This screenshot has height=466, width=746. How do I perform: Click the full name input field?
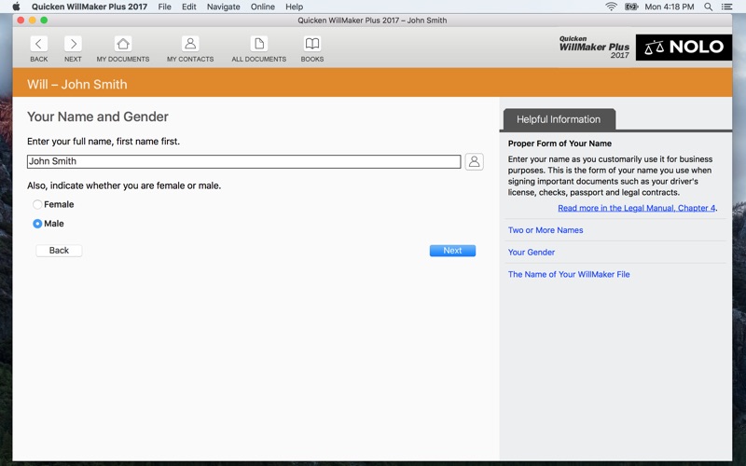click(243, 161)
